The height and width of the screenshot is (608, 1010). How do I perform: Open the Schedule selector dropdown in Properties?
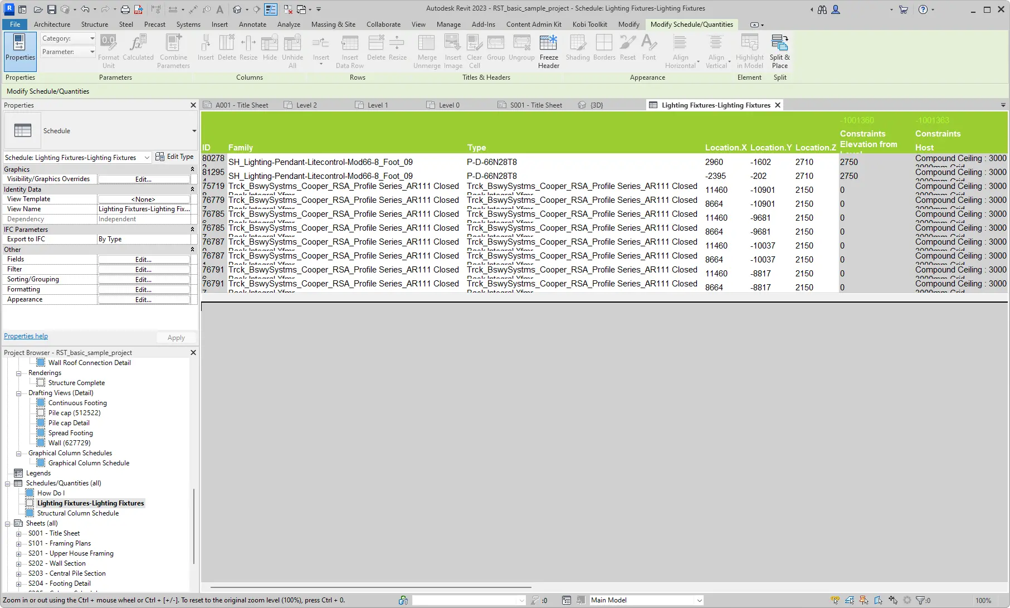click(147, 157)
